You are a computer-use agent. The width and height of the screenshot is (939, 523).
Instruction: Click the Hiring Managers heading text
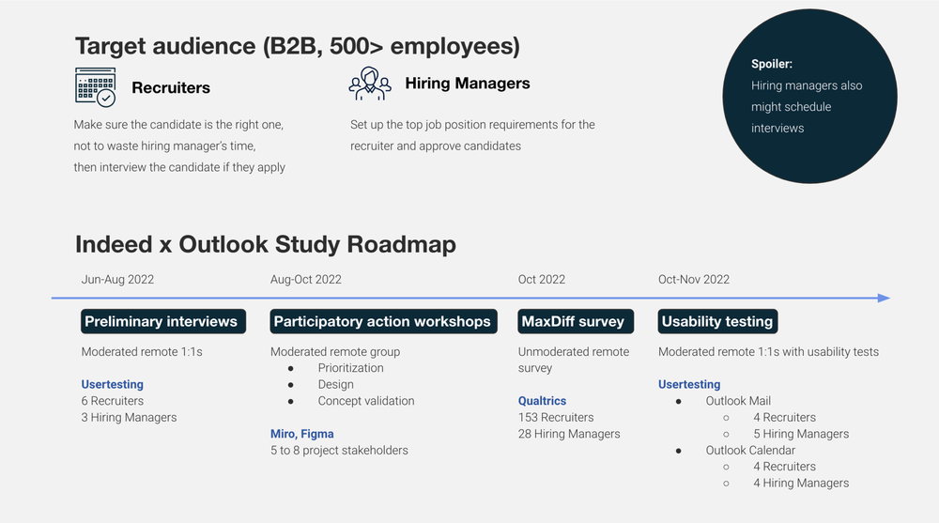point(468,84)
